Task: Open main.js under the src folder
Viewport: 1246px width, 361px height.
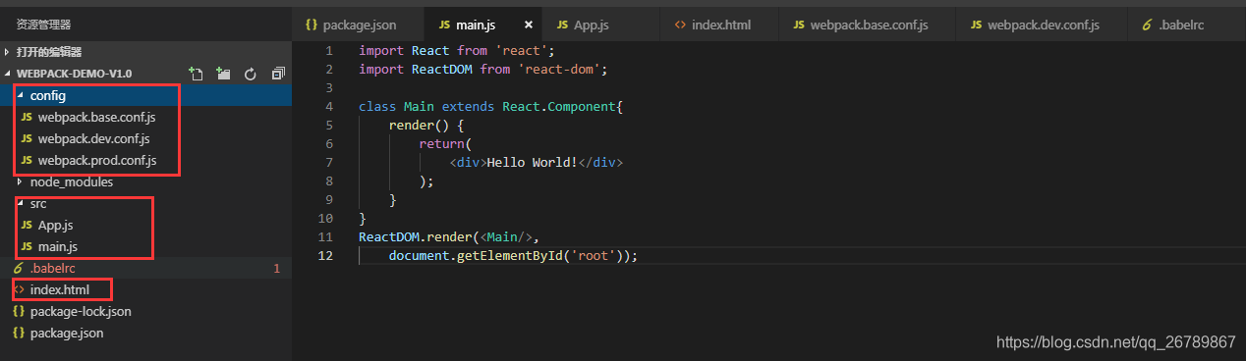Action: (145, 246)
